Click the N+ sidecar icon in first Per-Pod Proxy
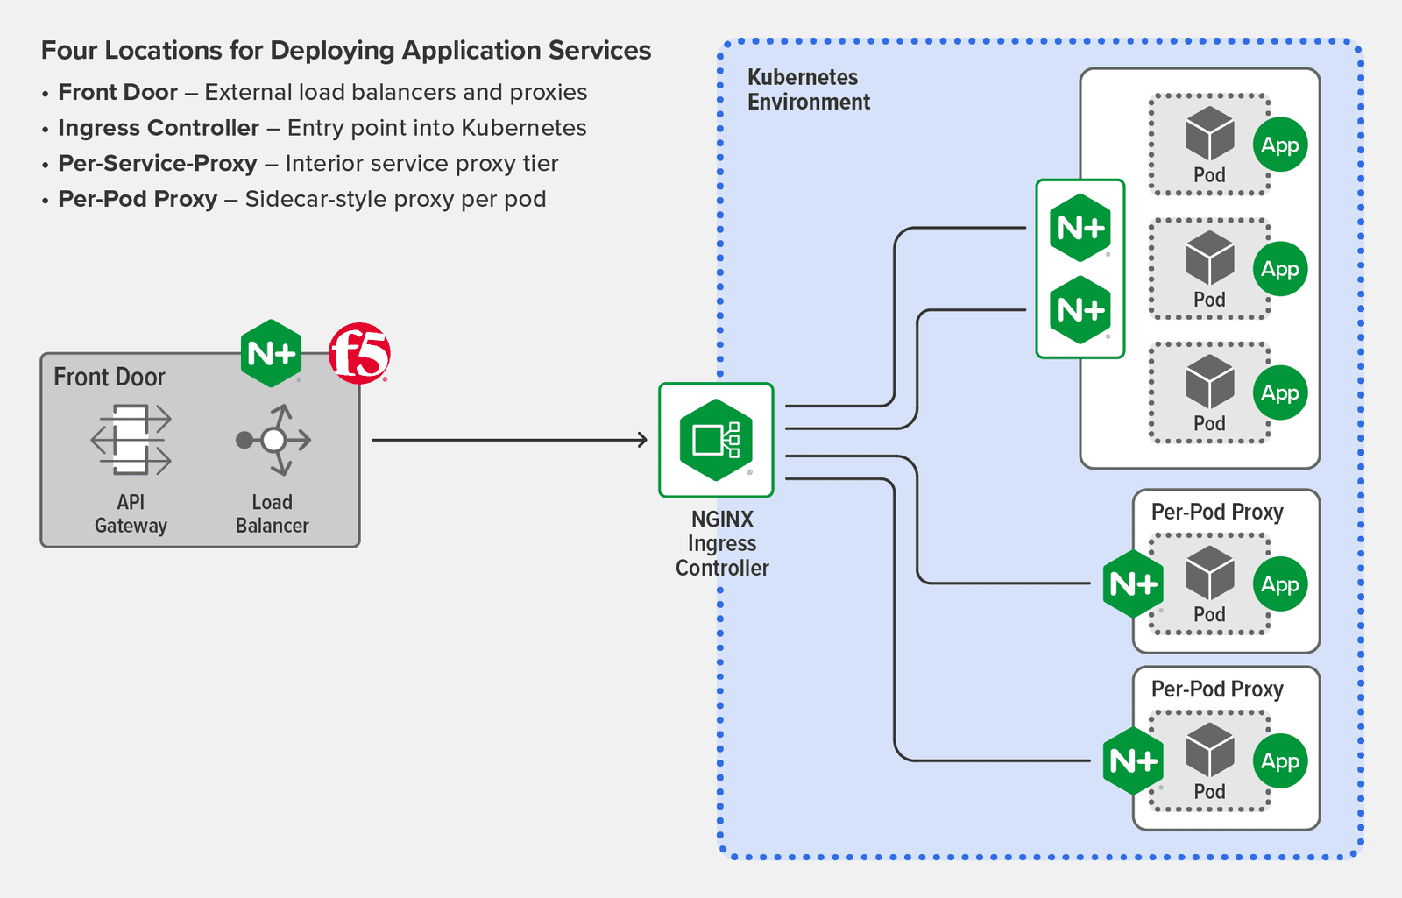This screenshot has height=898, width=1402. pyautogui.click(x=1132, y=583)
